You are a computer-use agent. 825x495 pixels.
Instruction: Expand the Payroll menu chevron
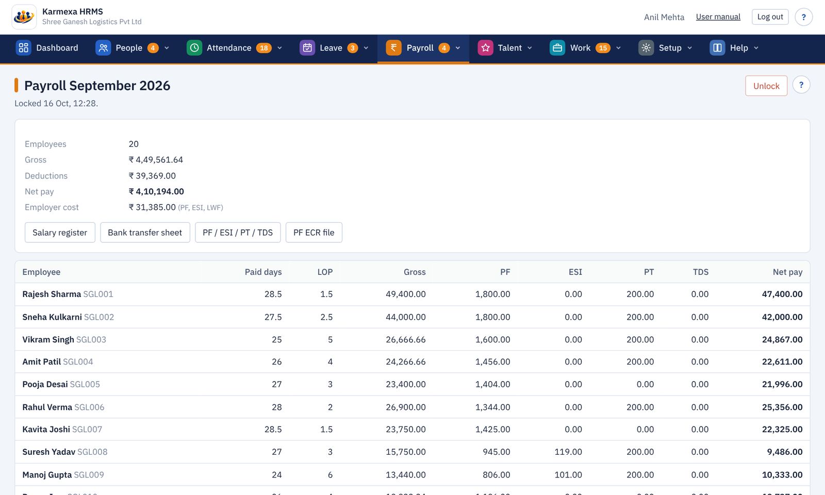[x=458, y=48]
